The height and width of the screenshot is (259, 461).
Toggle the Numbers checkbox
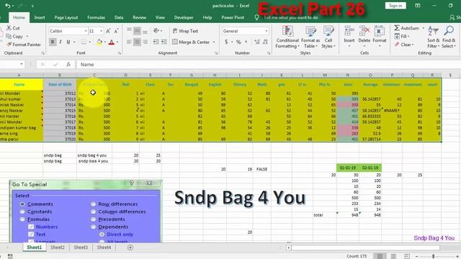coord(31,227)
